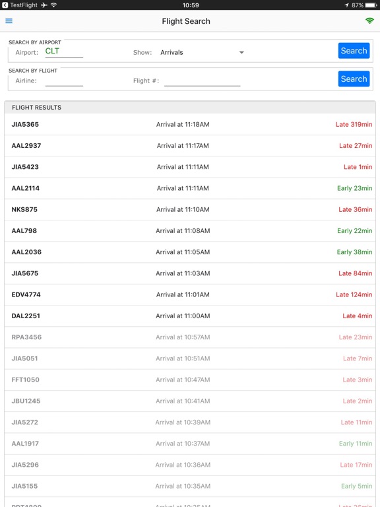Click 'Early 38min' status
Image resolution: width=380 pixels, height=507 pixels.
(x=354, y=252)
